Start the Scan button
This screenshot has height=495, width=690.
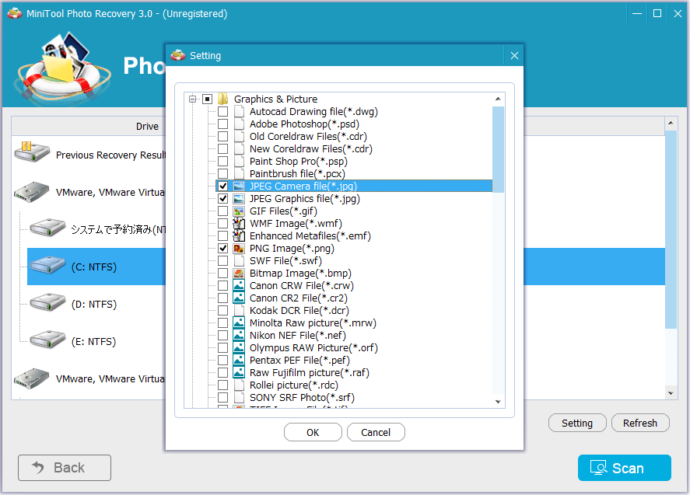click(x=625, y=468)
